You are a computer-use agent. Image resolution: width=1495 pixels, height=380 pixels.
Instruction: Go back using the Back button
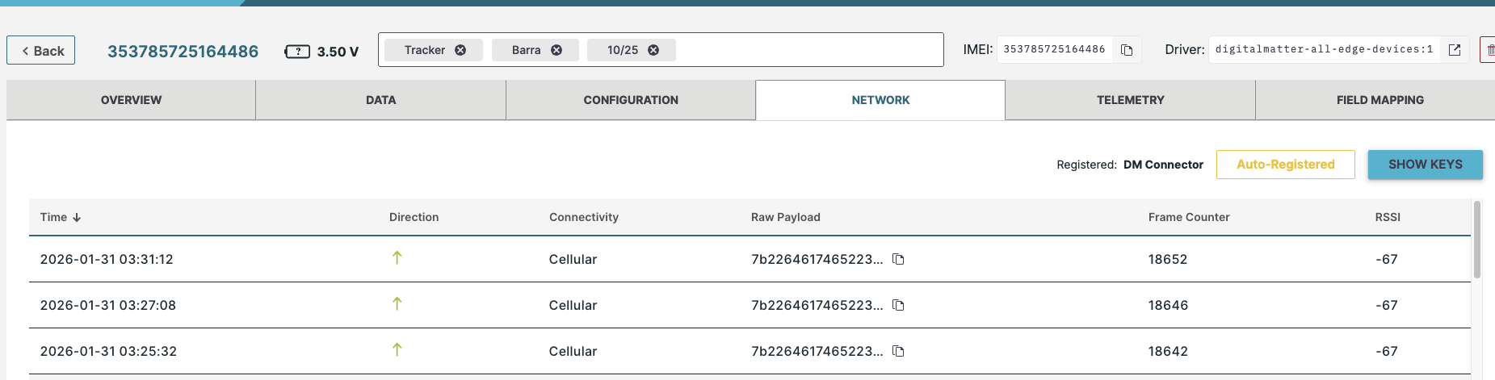point(41,50)
